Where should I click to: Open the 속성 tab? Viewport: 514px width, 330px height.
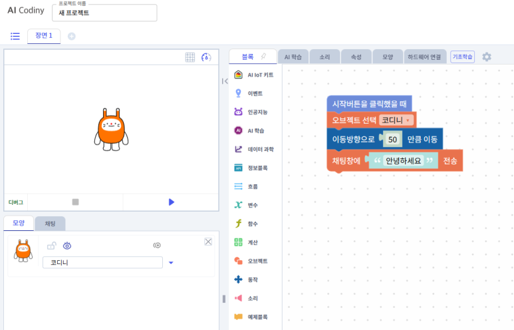click(x=356, y=57)
